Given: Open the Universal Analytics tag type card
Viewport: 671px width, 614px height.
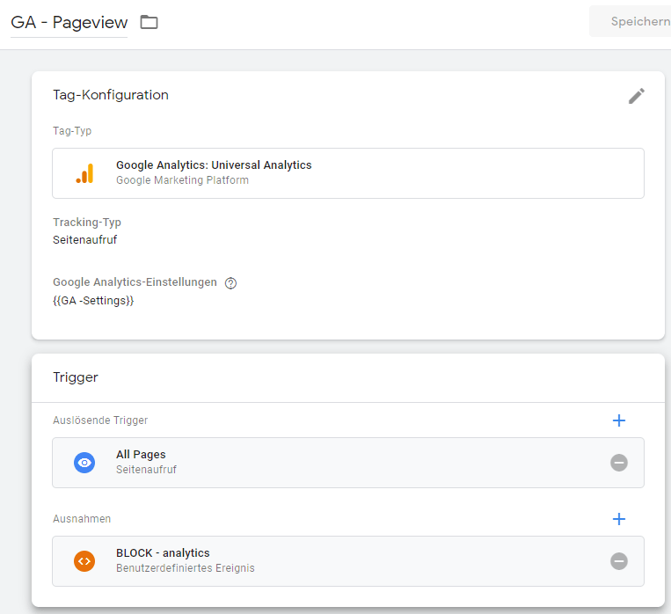Looking at the screenshot, I should (x=348, y=173).
